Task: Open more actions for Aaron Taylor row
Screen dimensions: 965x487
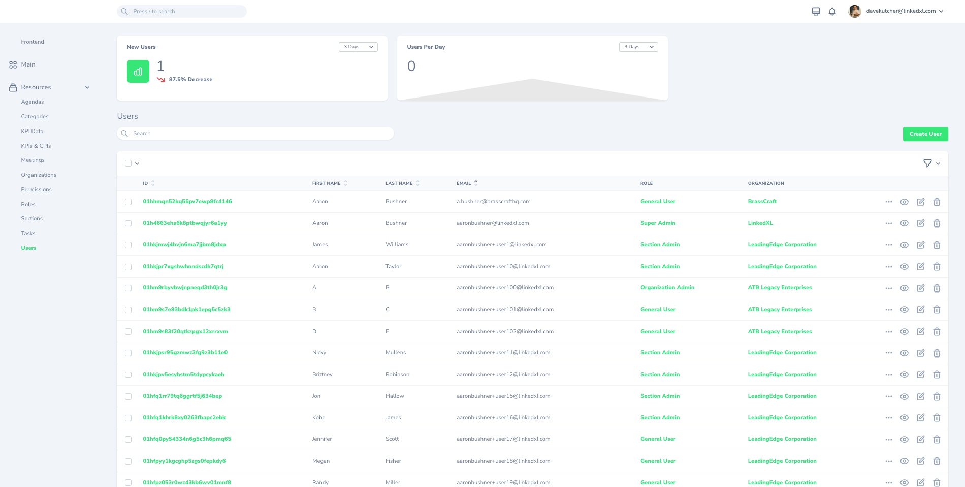Action: pyautogui.click(x=888, y=267)
